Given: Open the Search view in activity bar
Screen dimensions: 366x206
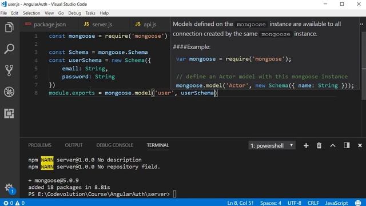Looking at the screenshot, I should pos(9,49).
